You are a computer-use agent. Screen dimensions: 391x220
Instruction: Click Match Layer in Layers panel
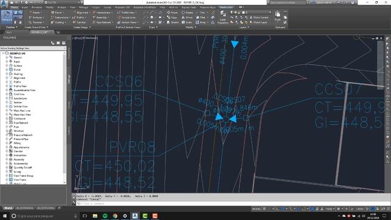tap(258, 22)
